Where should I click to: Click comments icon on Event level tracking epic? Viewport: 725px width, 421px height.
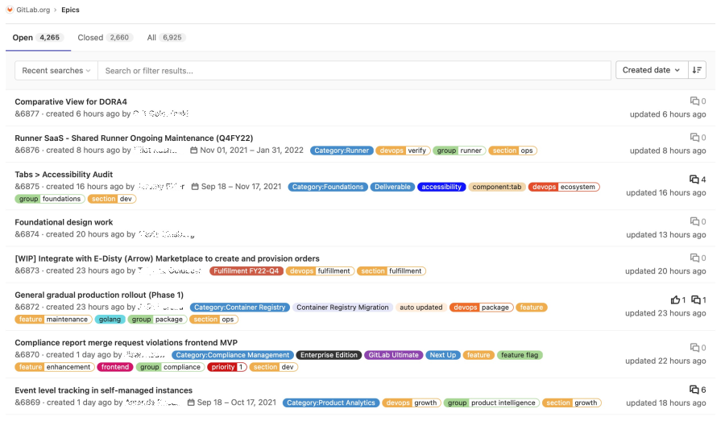[x=694, y=390]
